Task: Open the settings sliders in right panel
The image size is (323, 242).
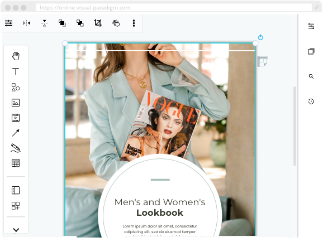Action: (x=311, y=26)
